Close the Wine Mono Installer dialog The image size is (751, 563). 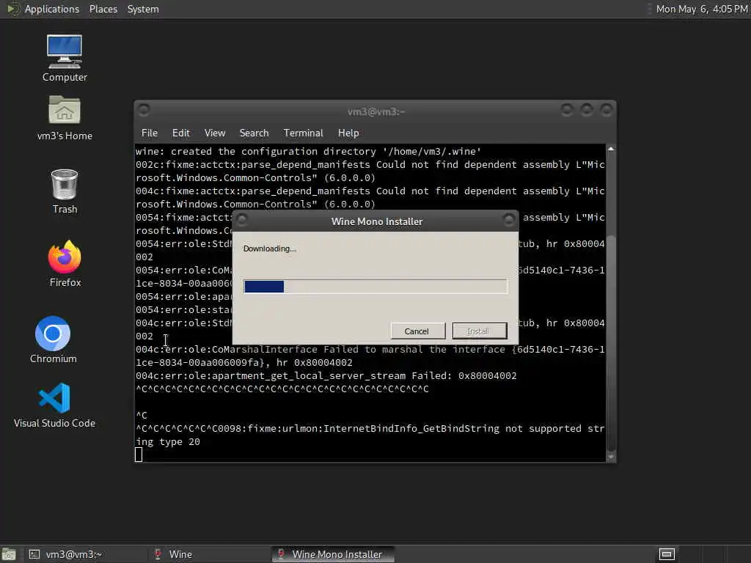click(509, 220)
